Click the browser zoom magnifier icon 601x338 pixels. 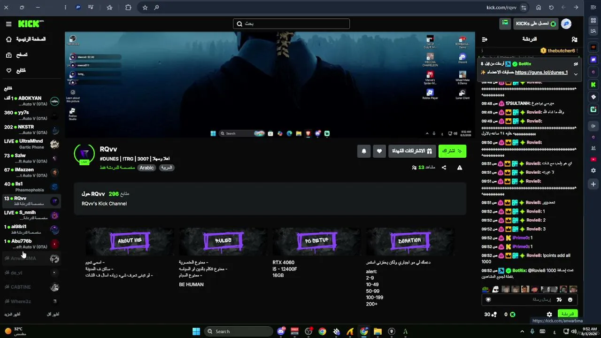pos(157,8)
